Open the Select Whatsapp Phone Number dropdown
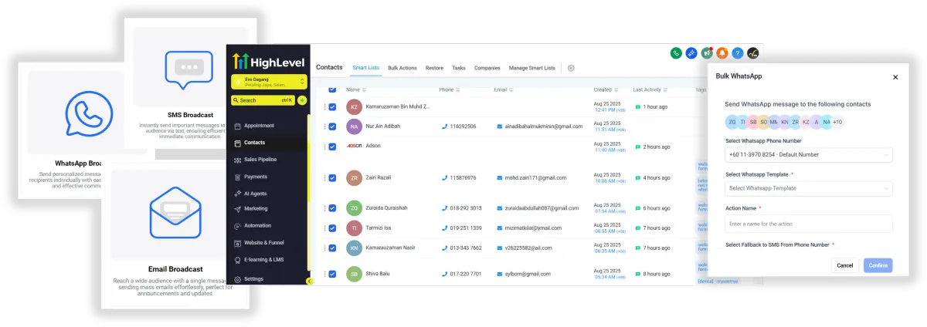This screenshot has height=327, width=927. point(809,154)
